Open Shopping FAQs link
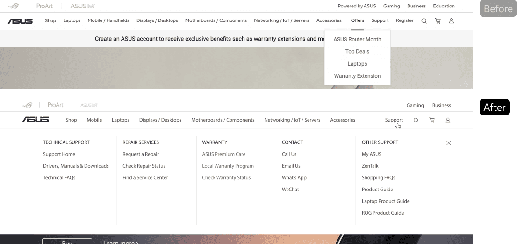The width and height of the screenshot is (517, 244). [x=378, y=178]
